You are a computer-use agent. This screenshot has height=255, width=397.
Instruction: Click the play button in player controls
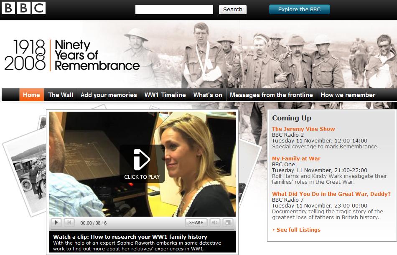tap(56, 222)
